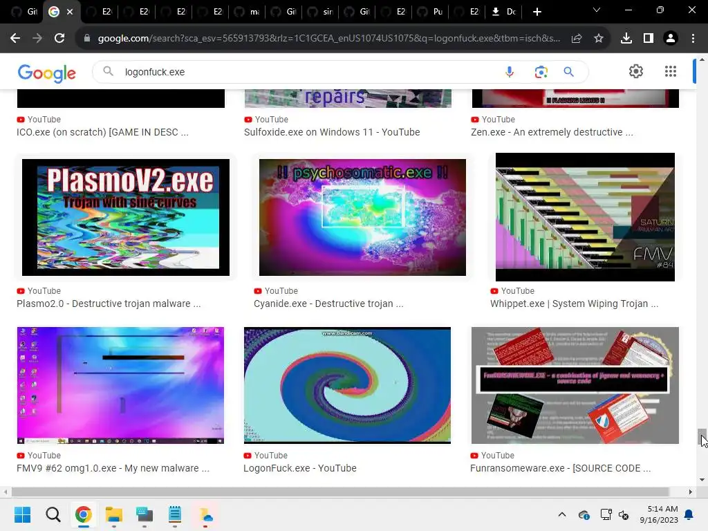Close the active Google search tab
The image size is (708, 531).
click(x=70, y=12)
